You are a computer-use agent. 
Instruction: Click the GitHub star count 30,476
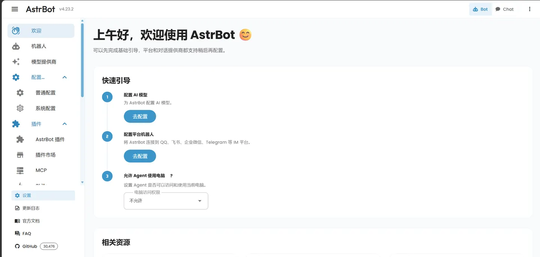[49, 247]
